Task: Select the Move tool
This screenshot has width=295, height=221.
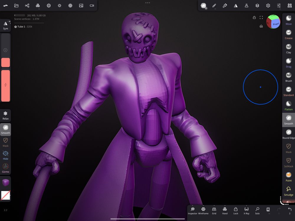Action: (x=289, y=20)
